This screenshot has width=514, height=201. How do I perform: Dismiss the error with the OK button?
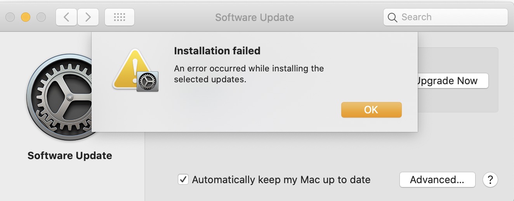pos(371,110)
